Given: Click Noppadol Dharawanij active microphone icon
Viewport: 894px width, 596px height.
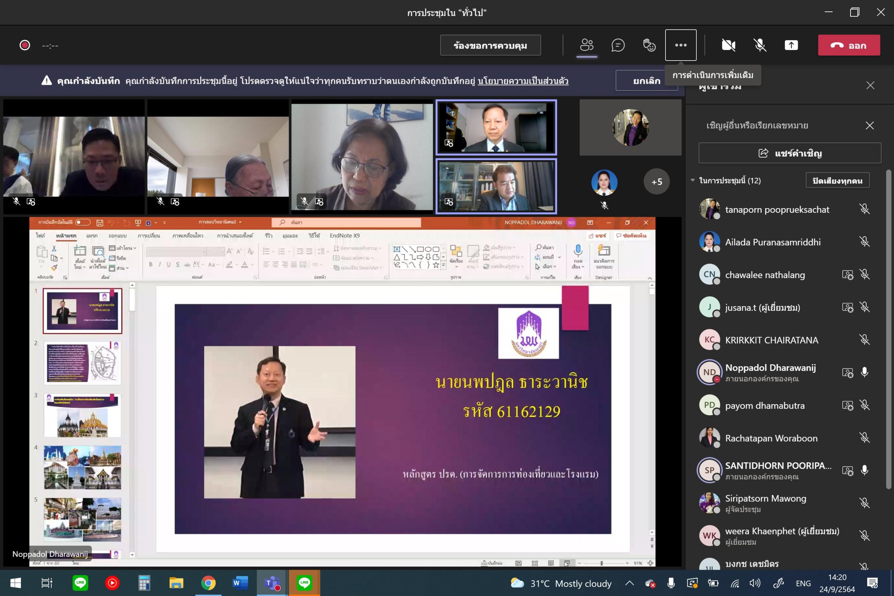Looking at the screenshot, I should pyautogui.click(x=864, y=372).
